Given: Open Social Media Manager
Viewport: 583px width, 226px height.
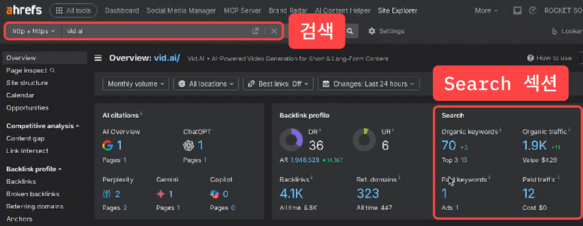Looking at the screenshot, I should tap(181, 10).
